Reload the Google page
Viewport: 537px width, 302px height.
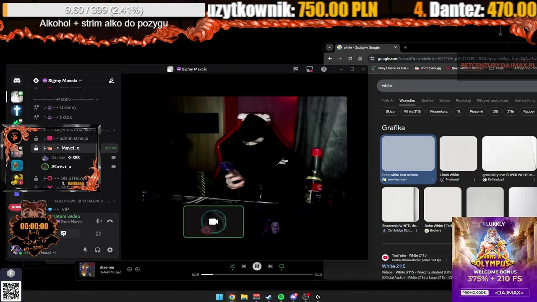(350, 59)
